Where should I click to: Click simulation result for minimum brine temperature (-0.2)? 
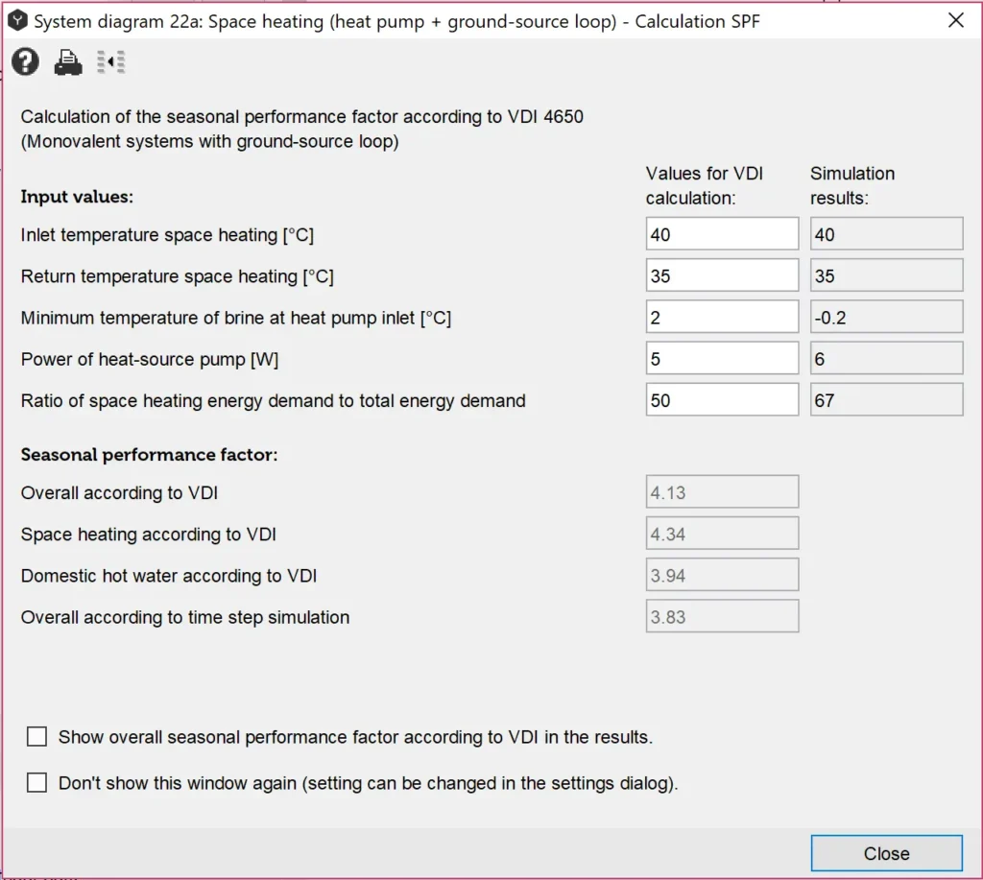(886, 317)
